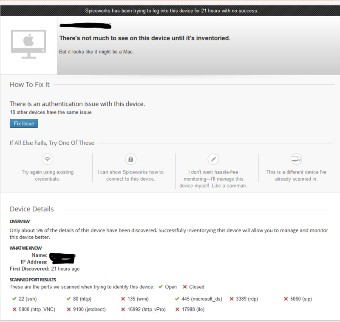Click the red X beside port 17988 (ilo)
Screen dimensions: 340x322
(x=177, y=309)
